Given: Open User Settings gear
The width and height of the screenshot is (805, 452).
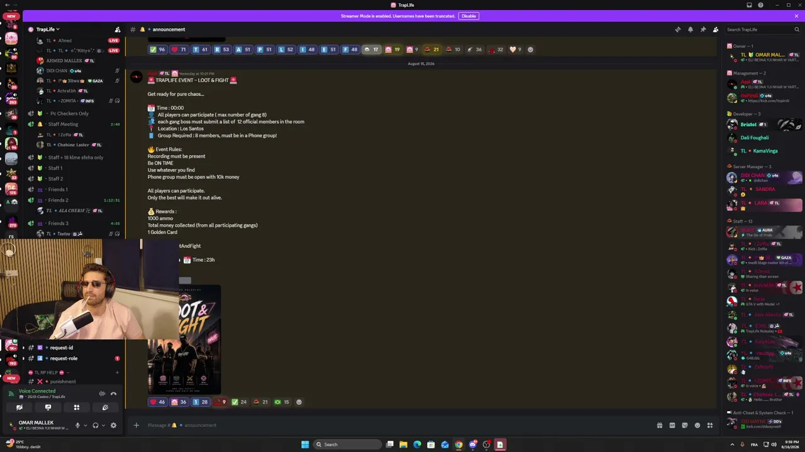Looking at the screenshot, I should coord(113,425).
